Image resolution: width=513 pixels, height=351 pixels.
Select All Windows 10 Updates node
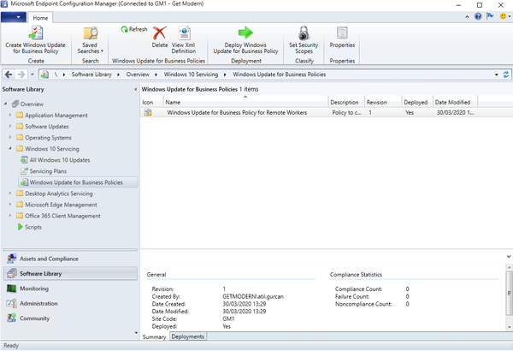(56, 160)
